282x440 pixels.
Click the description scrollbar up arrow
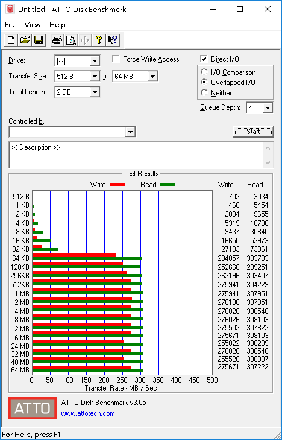268,148
